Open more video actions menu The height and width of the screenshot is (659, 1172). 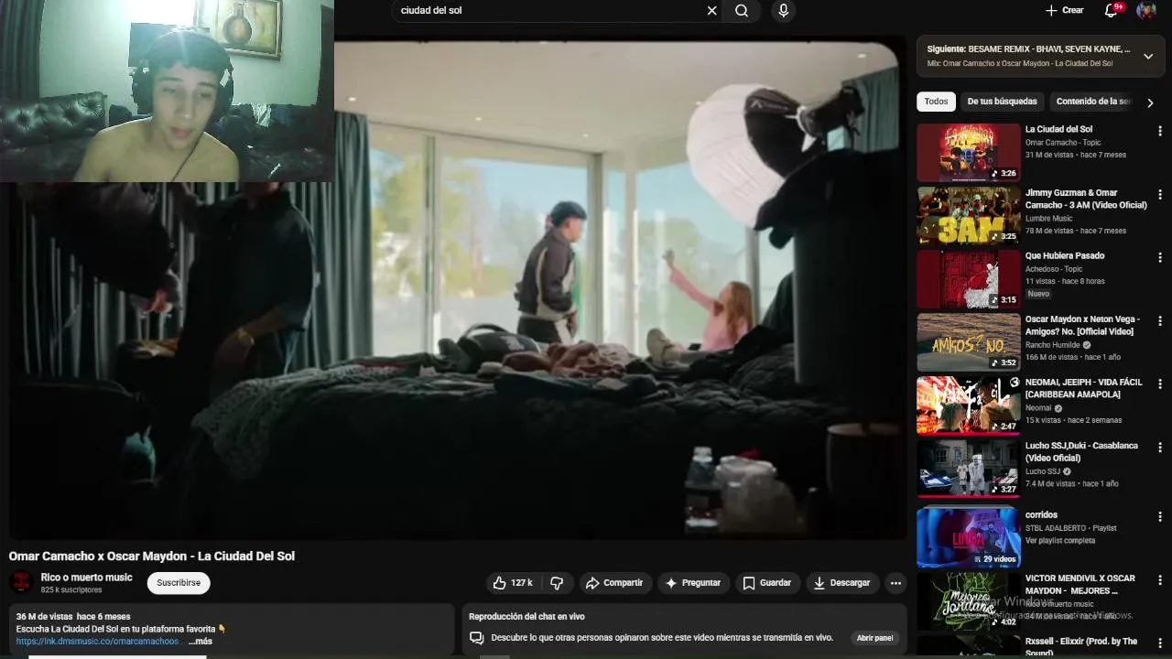(x=895, y=583)
